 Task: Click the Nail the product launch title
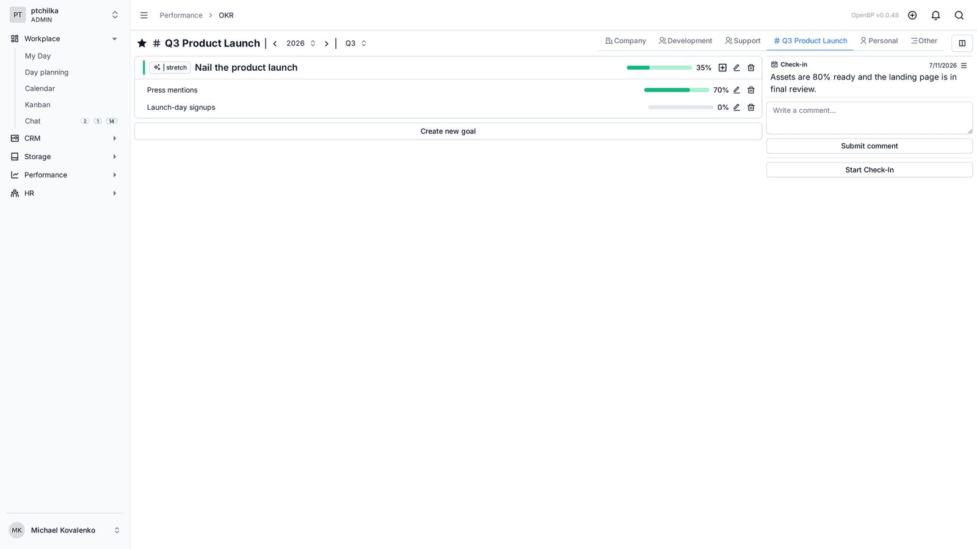click(246, 68)
